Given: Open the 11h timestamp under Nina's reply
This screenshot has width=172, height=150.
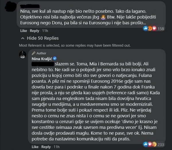Looking at the screenshot, I should click(56, 147).
